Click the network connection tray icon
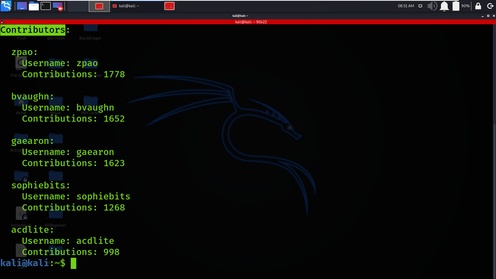This screenshot has height=279, width=496. point(420,6)
